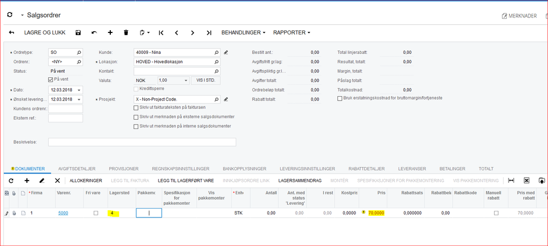
Task: Toggle the Fri vare checkbox in row
Action: point(96,213)
